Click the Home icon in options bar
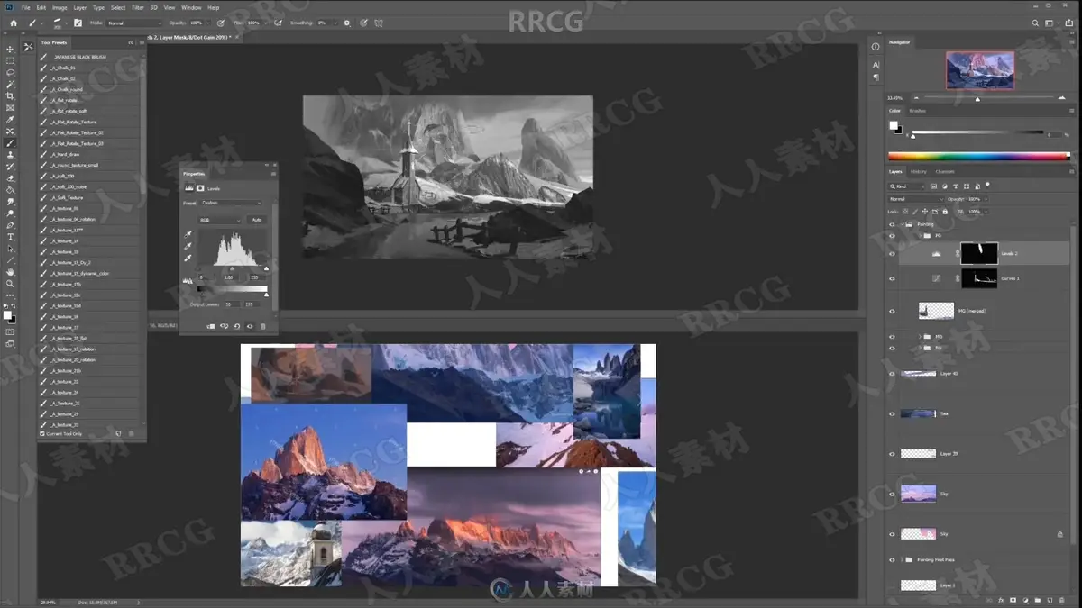This screenshot has height=608, width=1082. point(13,23)
